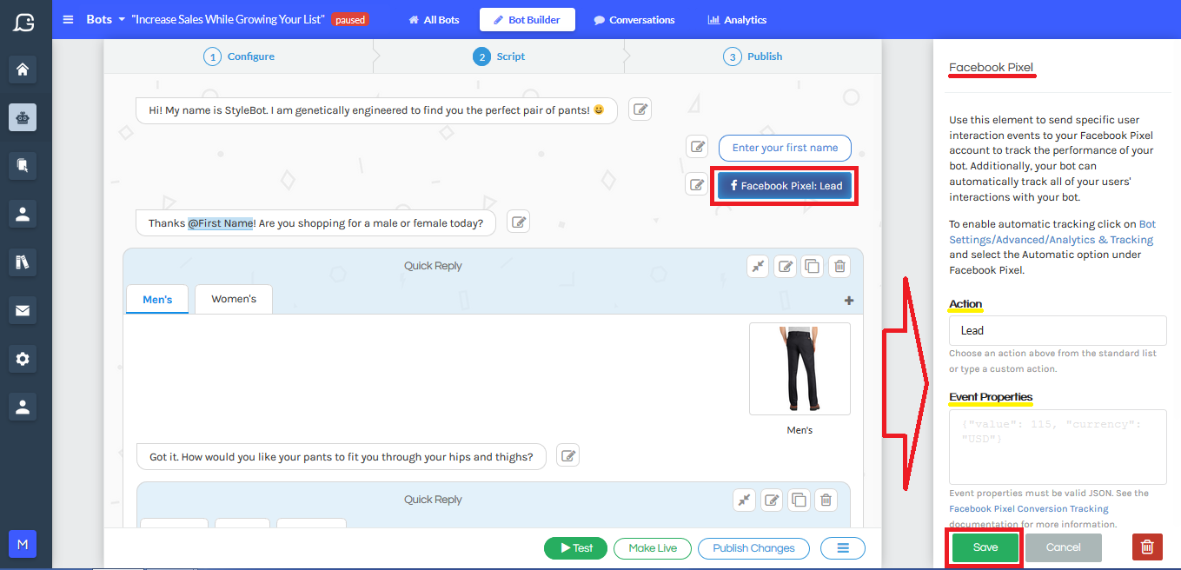Click the paused status badge
This screenshot has height=570, width=1181.
[x=350, y=19]
